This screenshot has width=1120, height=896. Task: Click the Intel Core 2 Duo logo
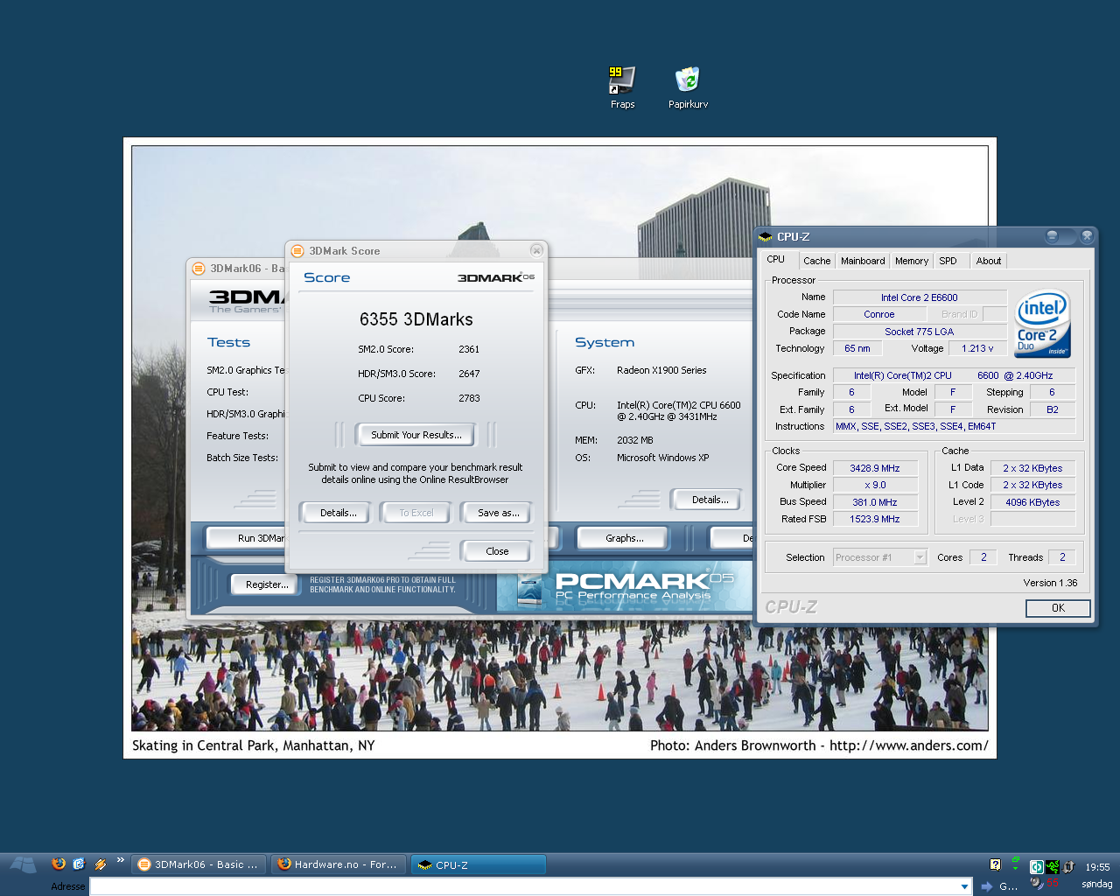coord(1043,324)
